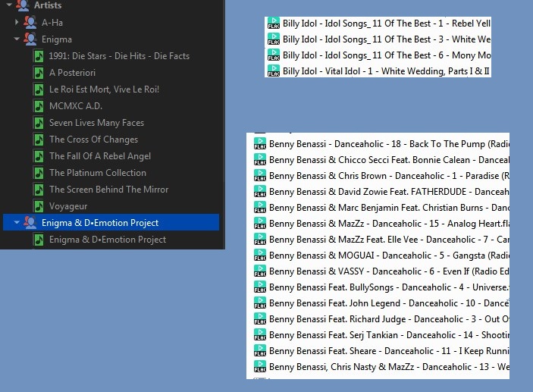Click FLAC icon for Chris Brown Paradise file
Viewport: 533px width, 392px height.
pos(260,175)
